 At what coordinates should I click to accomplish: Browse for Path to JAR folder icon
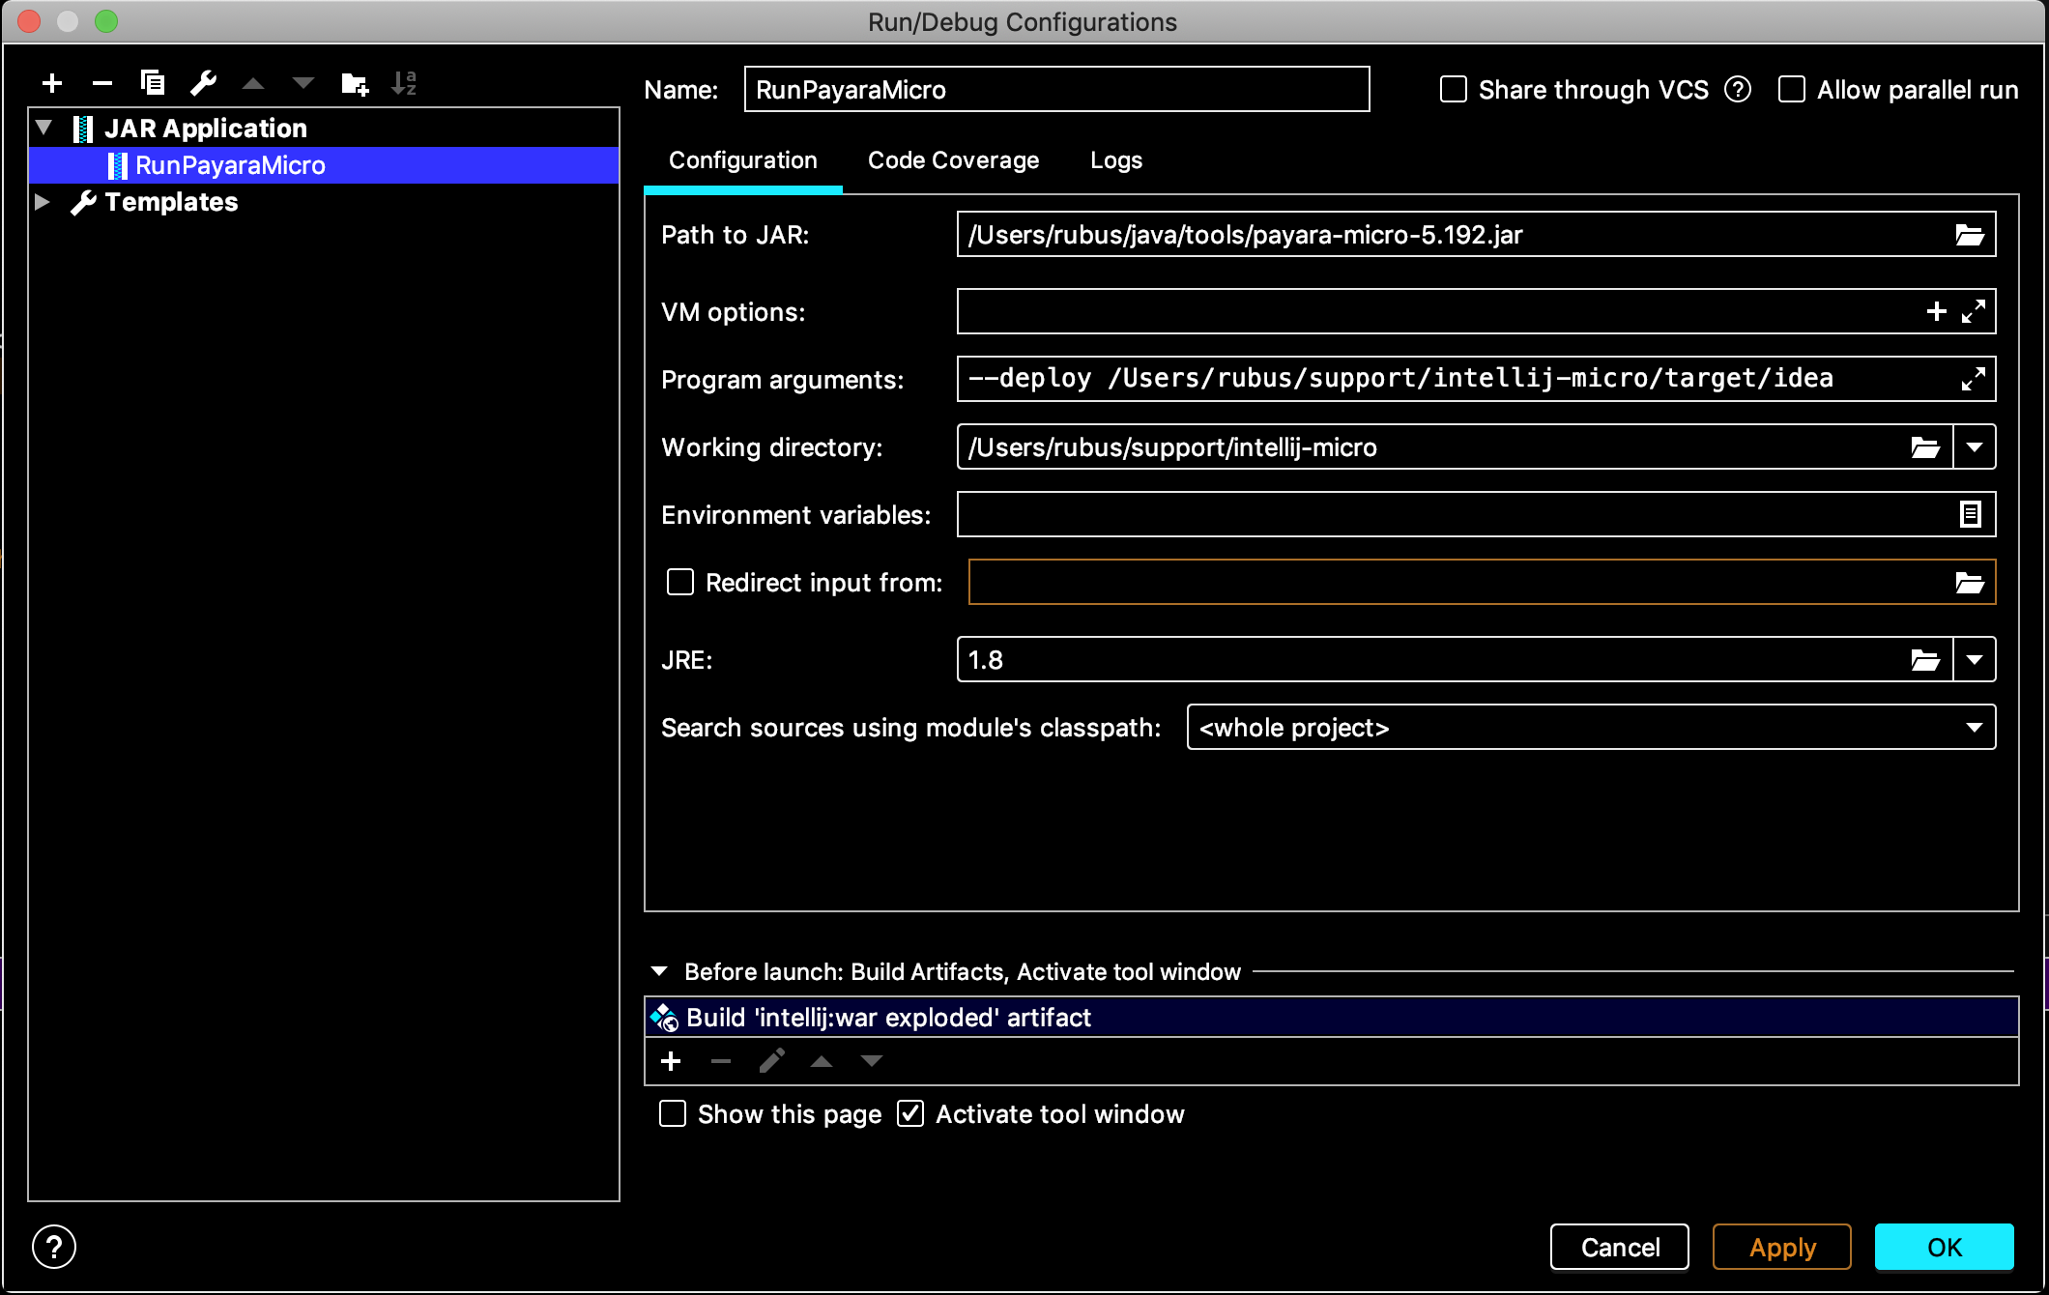(1969, 235)
